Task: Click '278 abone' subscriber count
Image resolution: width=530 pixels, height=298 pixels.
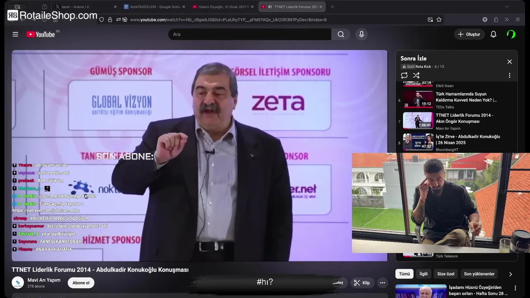Action: (x=36, y=286)
